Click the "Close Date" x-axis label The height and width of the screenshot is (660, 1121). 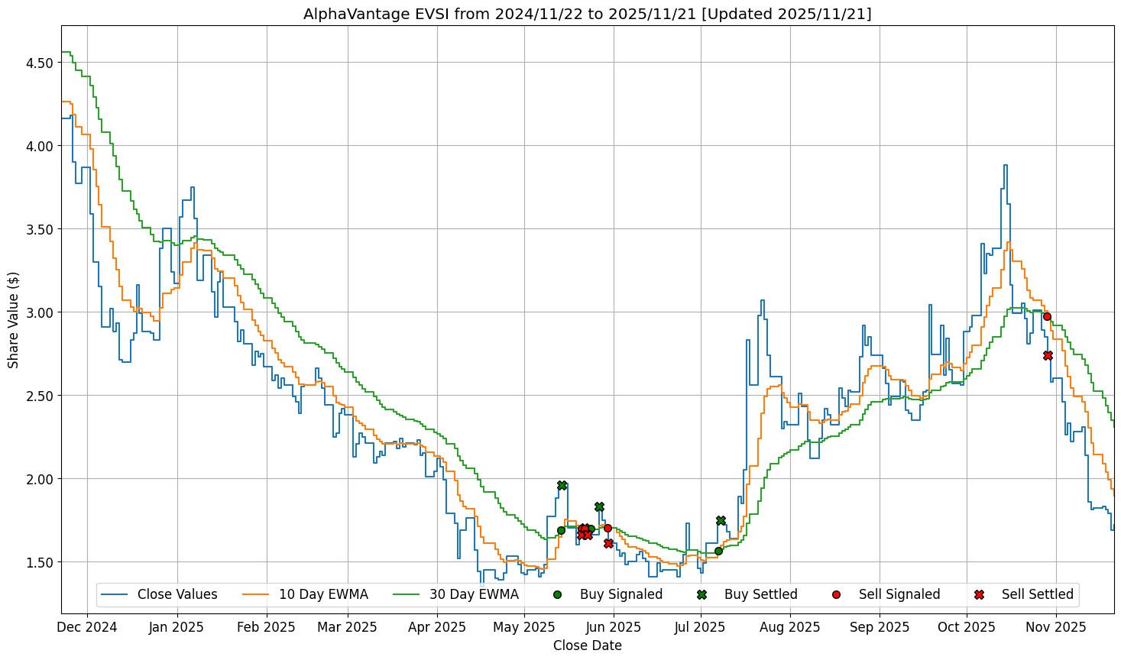point(587,645)
